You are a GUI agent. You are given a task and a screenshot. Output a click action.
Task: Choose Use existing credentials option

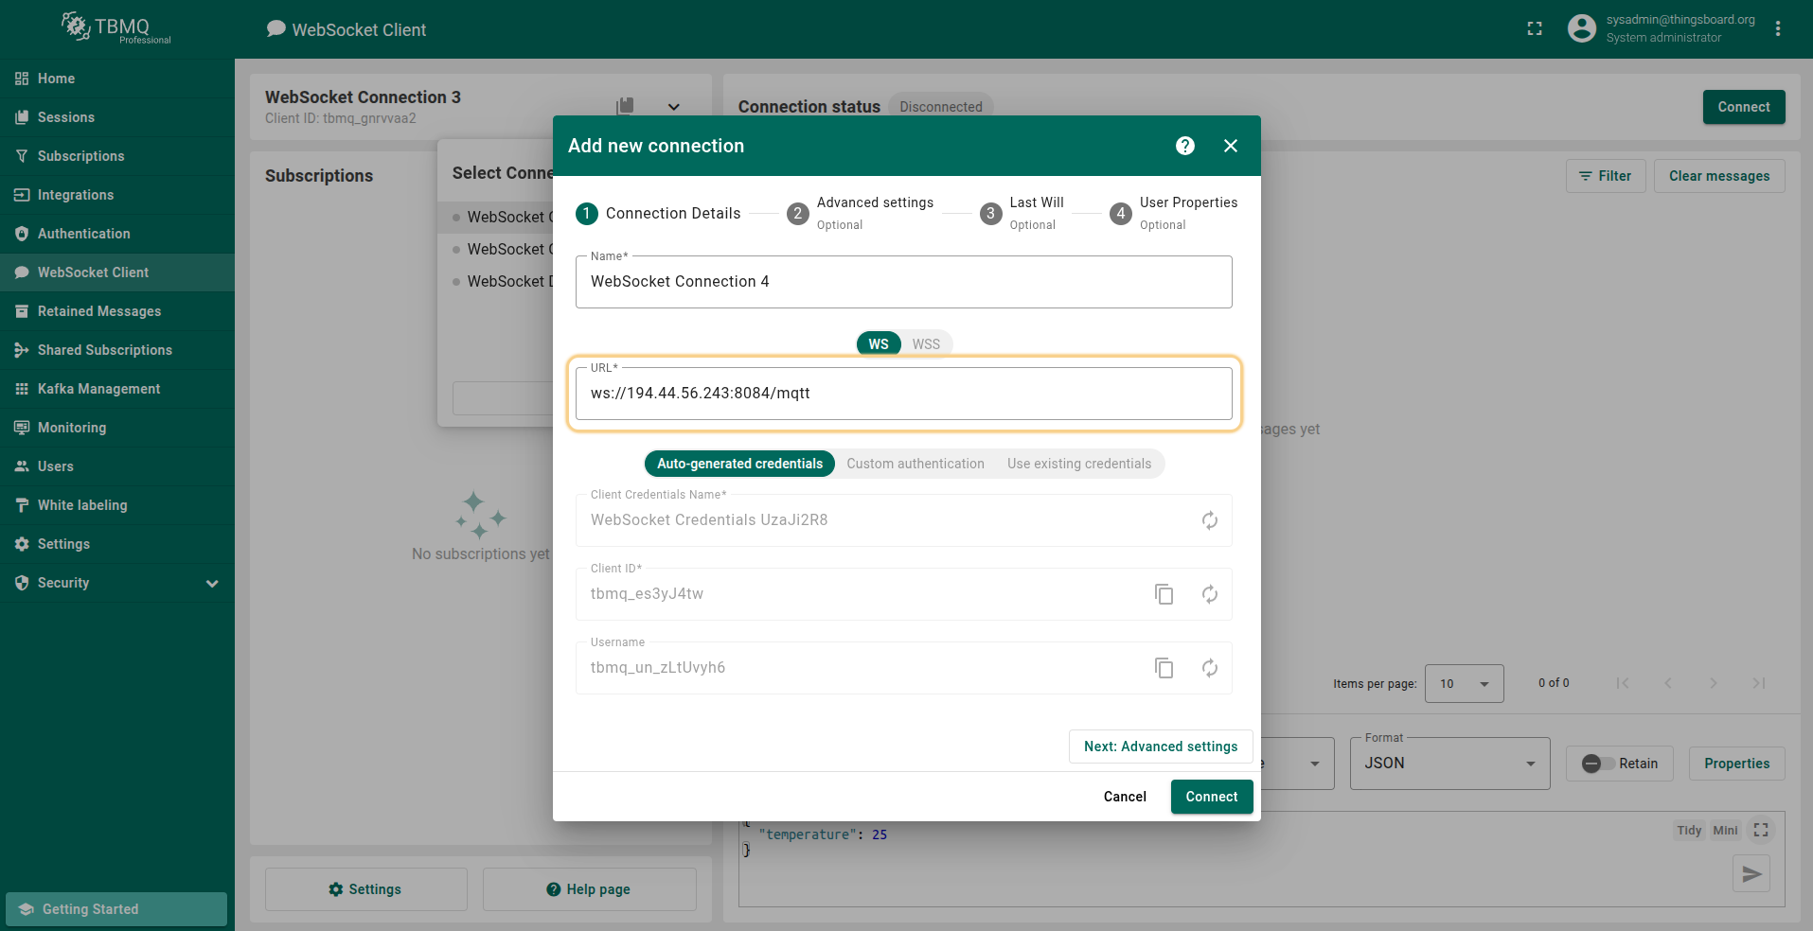coord(1078,464)
